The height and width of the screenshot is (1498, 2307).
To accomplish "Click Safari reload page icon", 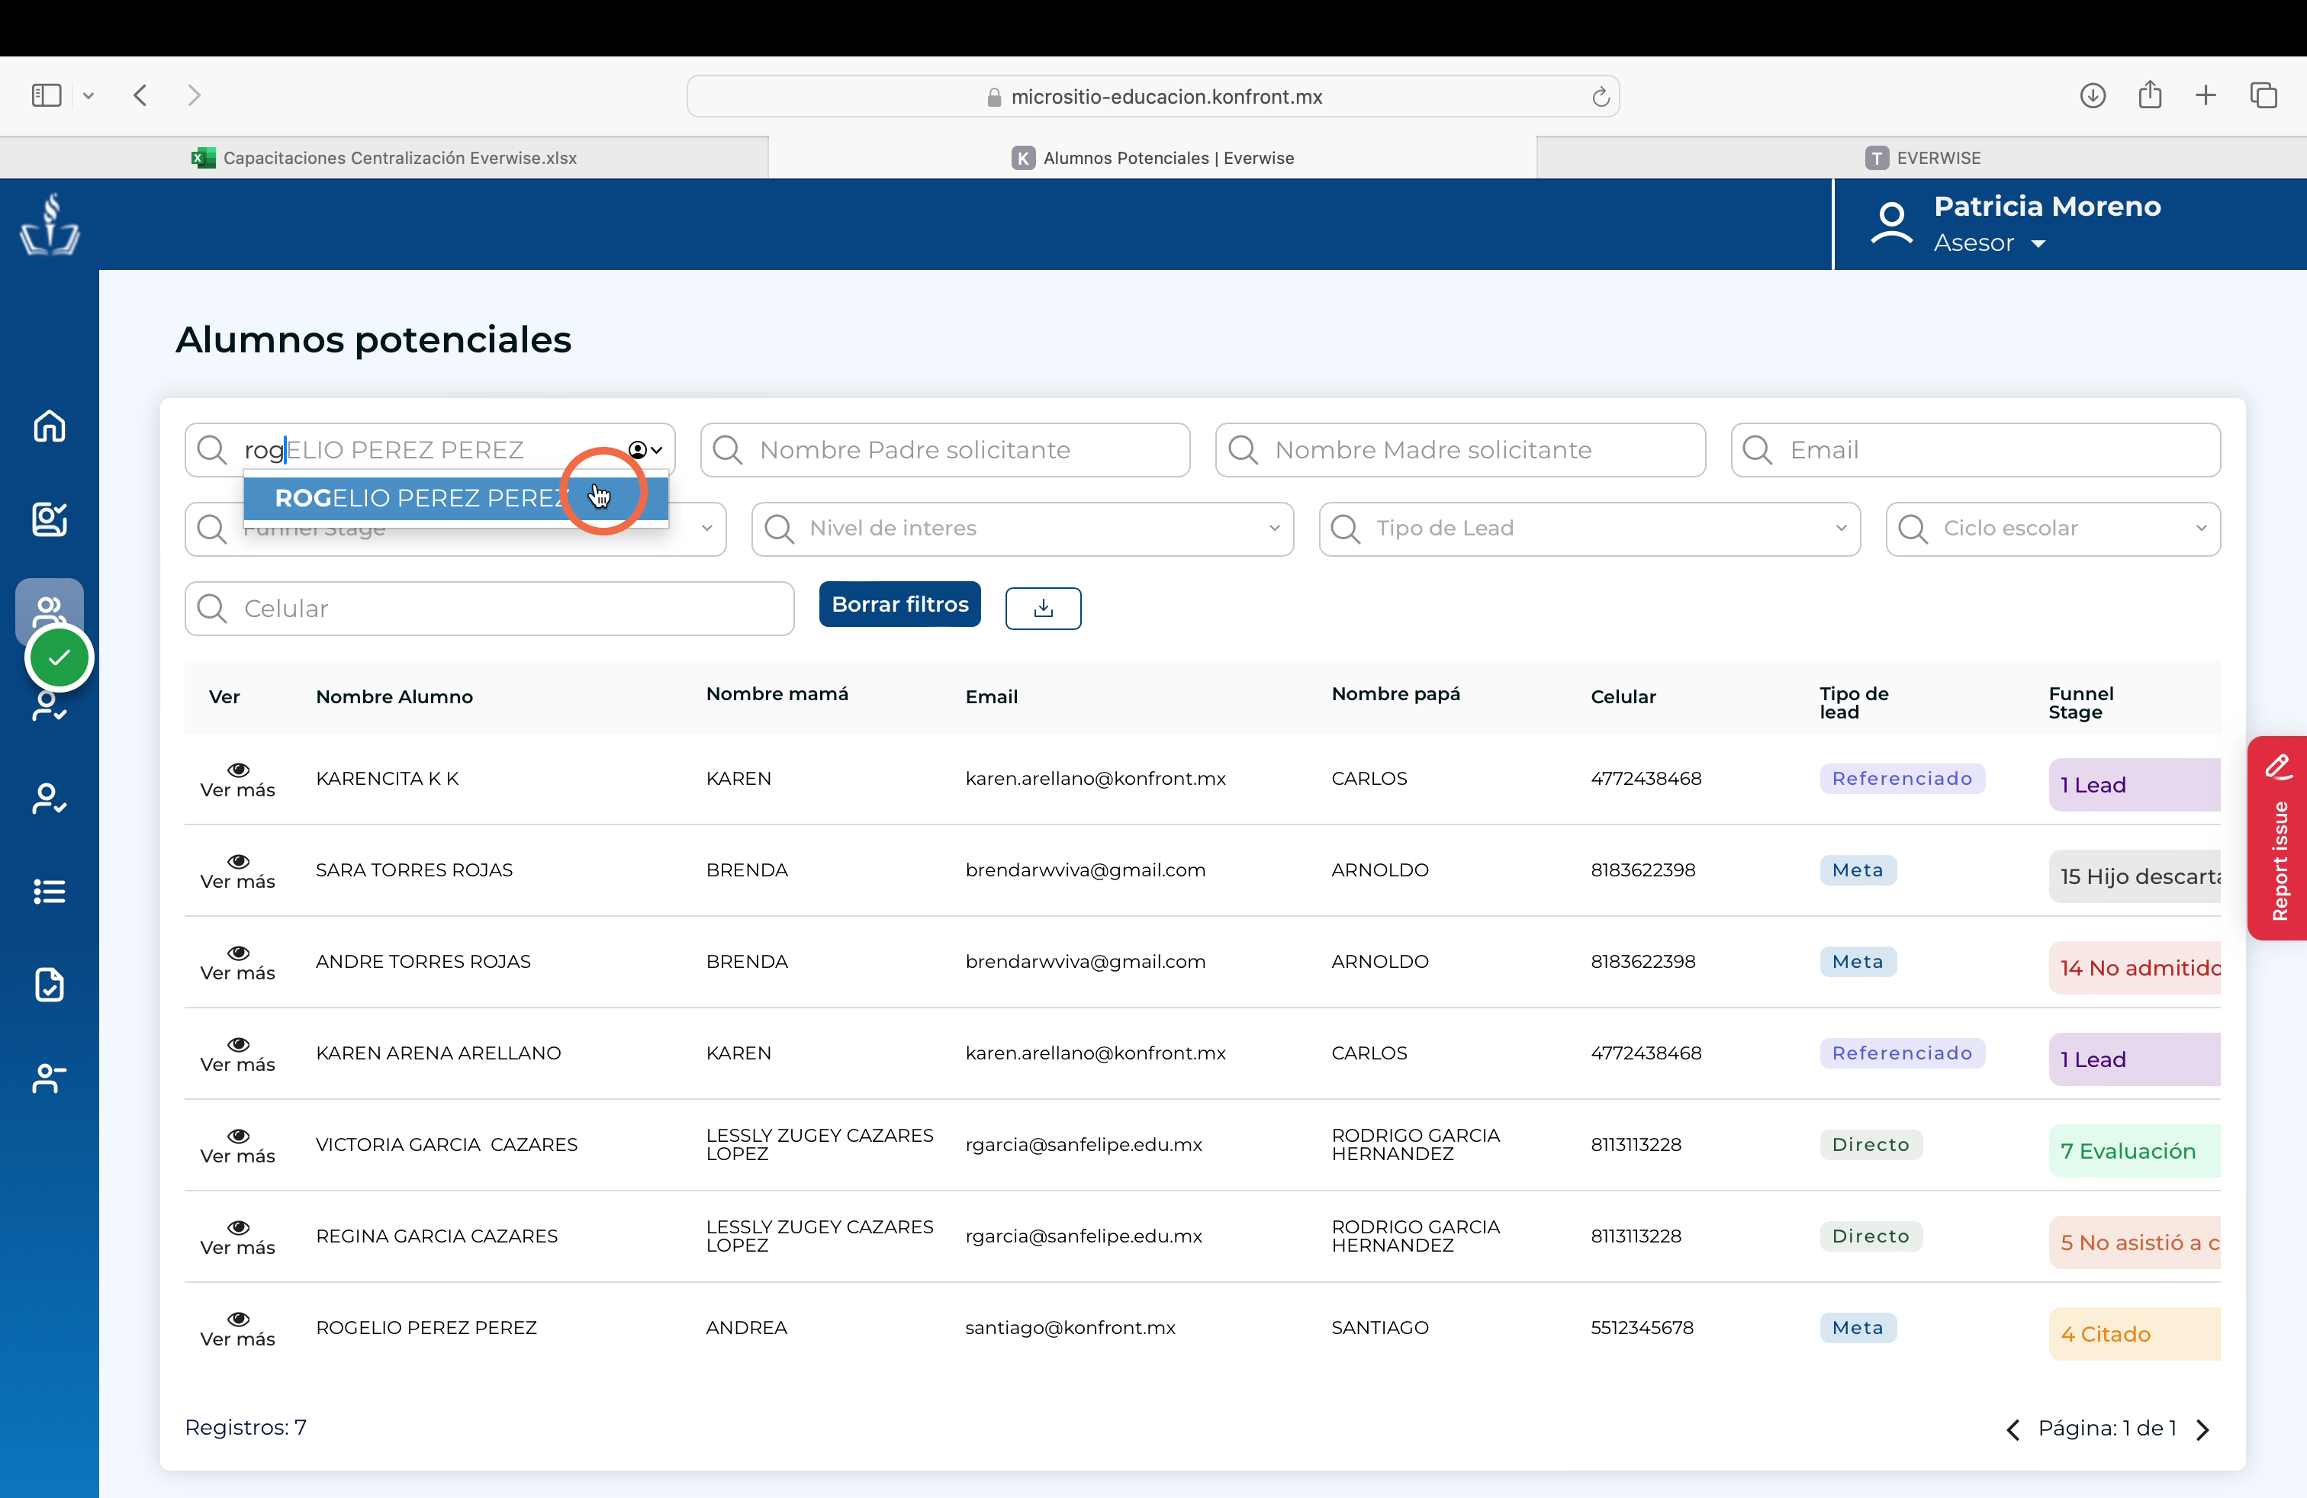I will [x=1601, y=97].
